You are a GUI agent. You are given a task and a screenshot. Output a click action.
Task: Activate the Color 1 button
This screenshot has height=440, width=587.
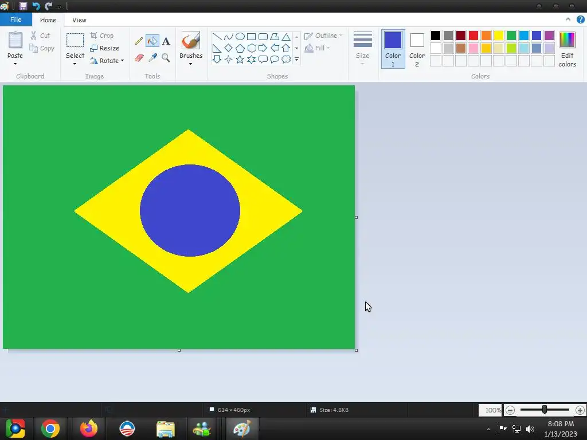point(393,49)
